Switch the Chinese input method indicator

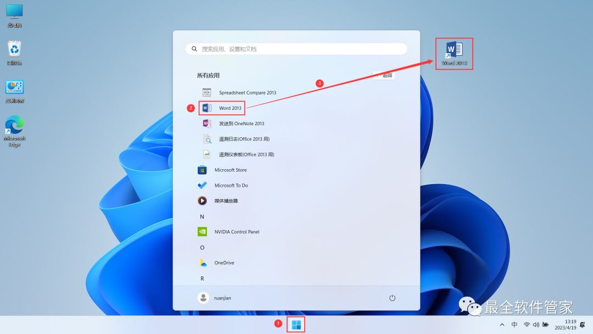point(514,325)
